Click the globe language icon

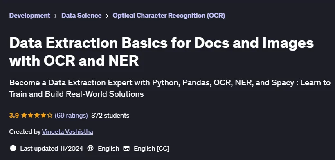click(90, 148)
